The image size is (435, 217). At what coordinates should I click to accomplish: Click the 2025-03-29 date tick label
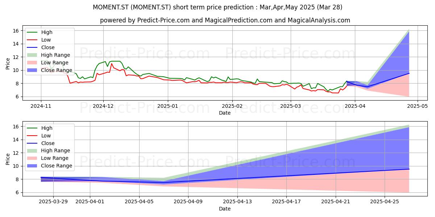pos(53,202)
